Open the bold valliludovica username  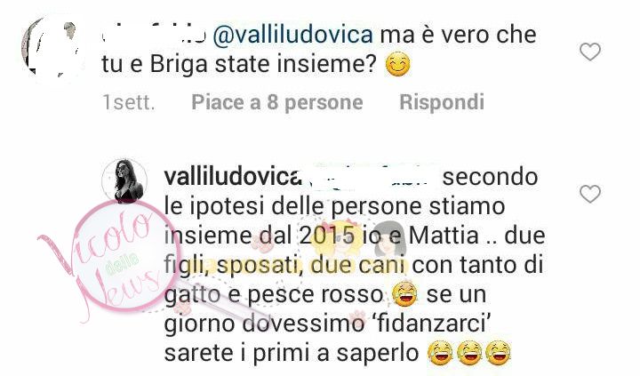point(231,177)
